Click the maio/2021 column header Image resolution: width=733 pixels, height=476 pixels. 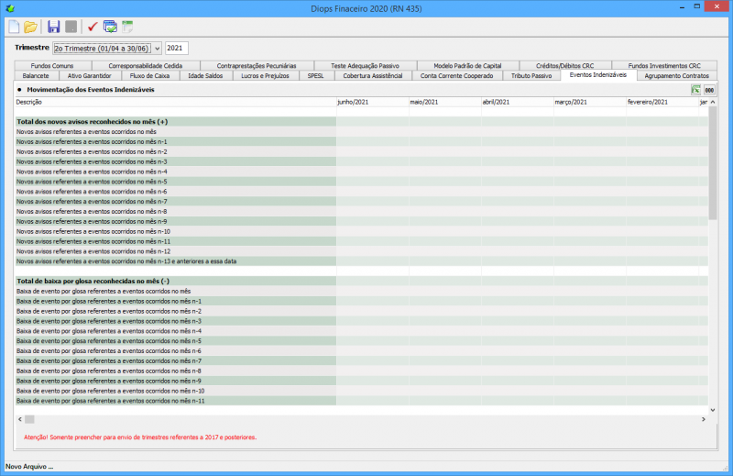click(445, 102)
